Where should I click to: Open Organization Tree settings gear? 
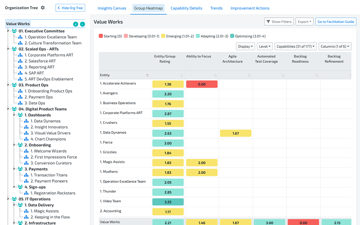coord(43,8)
